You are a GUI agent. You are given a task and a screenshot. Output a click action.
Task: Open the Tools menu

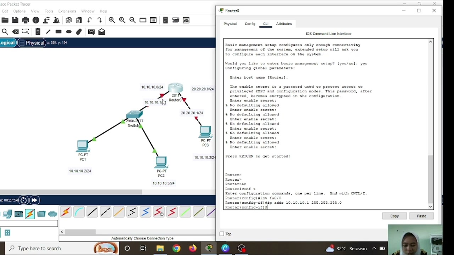coord(49,11)
